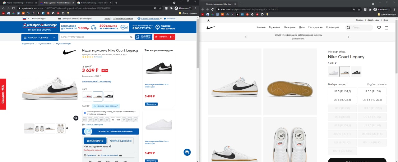Select size US 6 (RU 35,5) on Nike
Viewport: 398px width, 162px height.
pyautogui.click(x=342, y=100)
